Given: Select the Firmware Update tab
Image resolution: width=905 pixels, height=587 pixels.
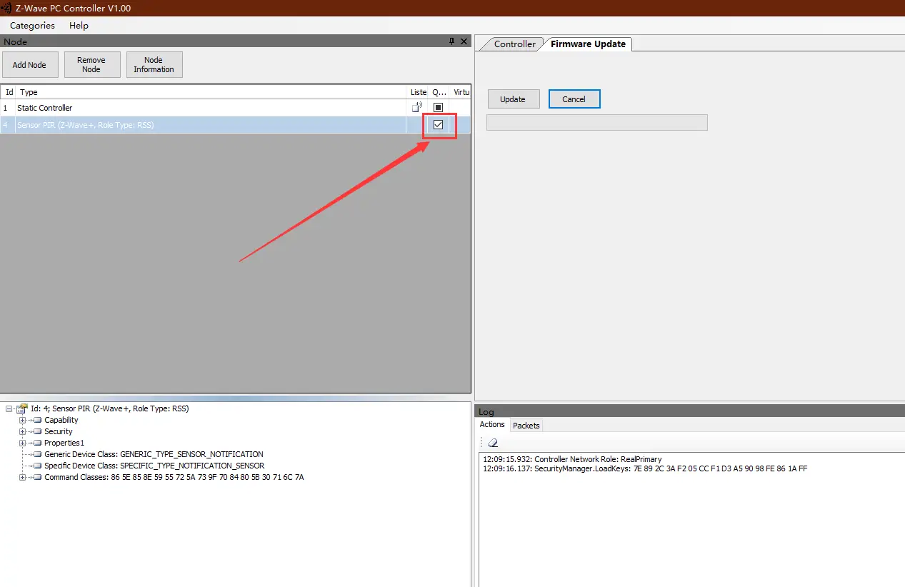Looking at the screenshot, I should 588,44.
